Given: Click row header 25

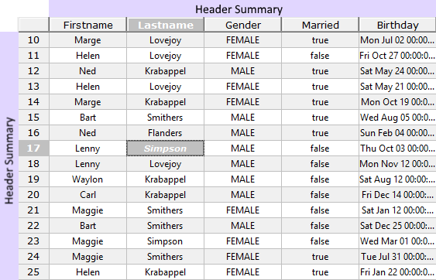Looking at the screenshot, I should click(x=34, y=272).
